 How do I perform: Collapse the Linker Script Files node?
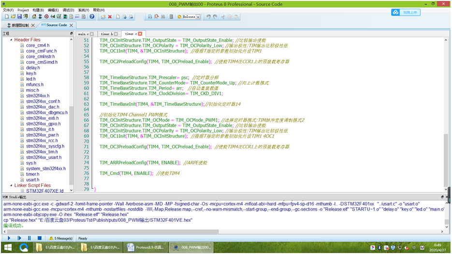[x=11, y=186]
